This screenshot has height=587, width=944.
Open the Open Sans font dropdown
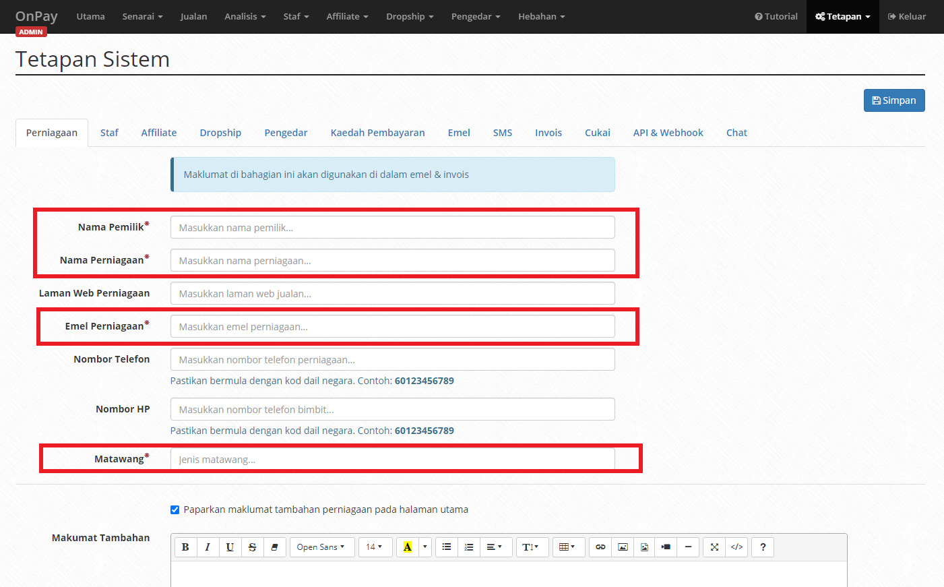point(321,547)
